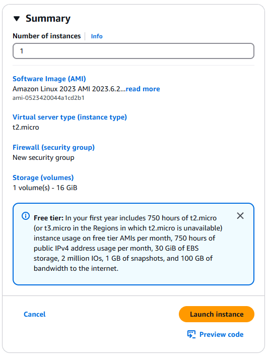Collapse the Summary section triangle
Screen dimensions: 267x355
17,19
